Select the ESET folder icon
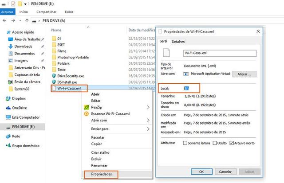Image resolution: width=284 pixels, height=183 pixels. point(54,45)
